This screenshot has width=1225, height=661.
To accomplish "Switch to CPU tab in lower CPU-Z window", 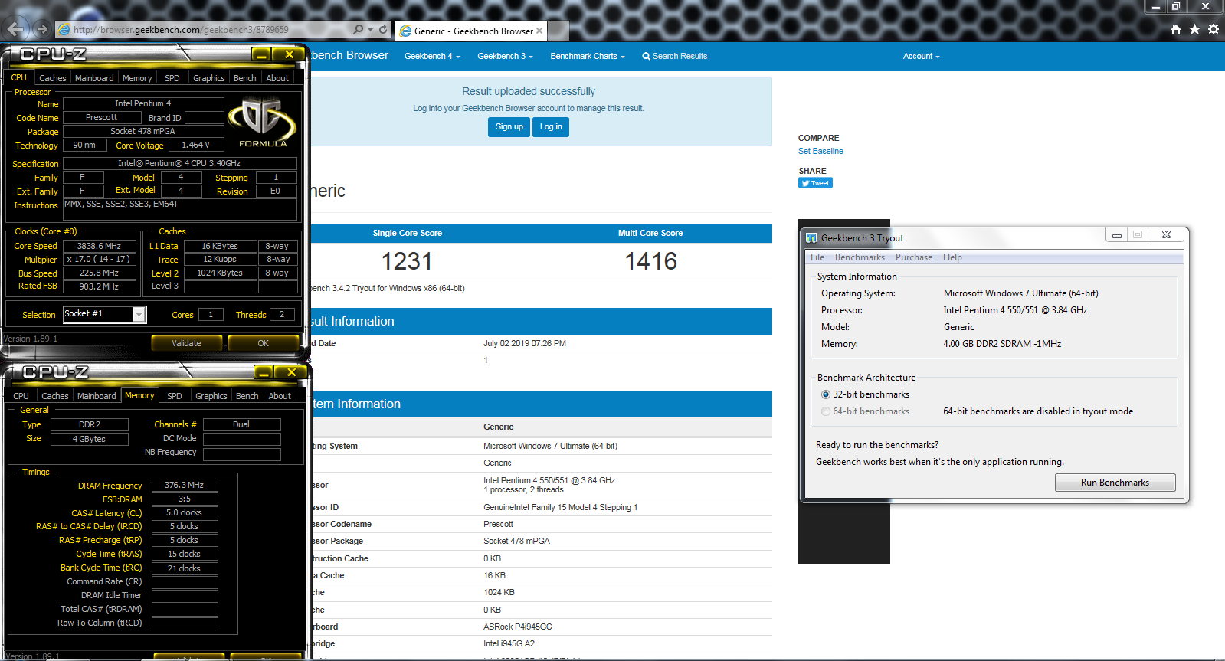I will coord(21,396).
